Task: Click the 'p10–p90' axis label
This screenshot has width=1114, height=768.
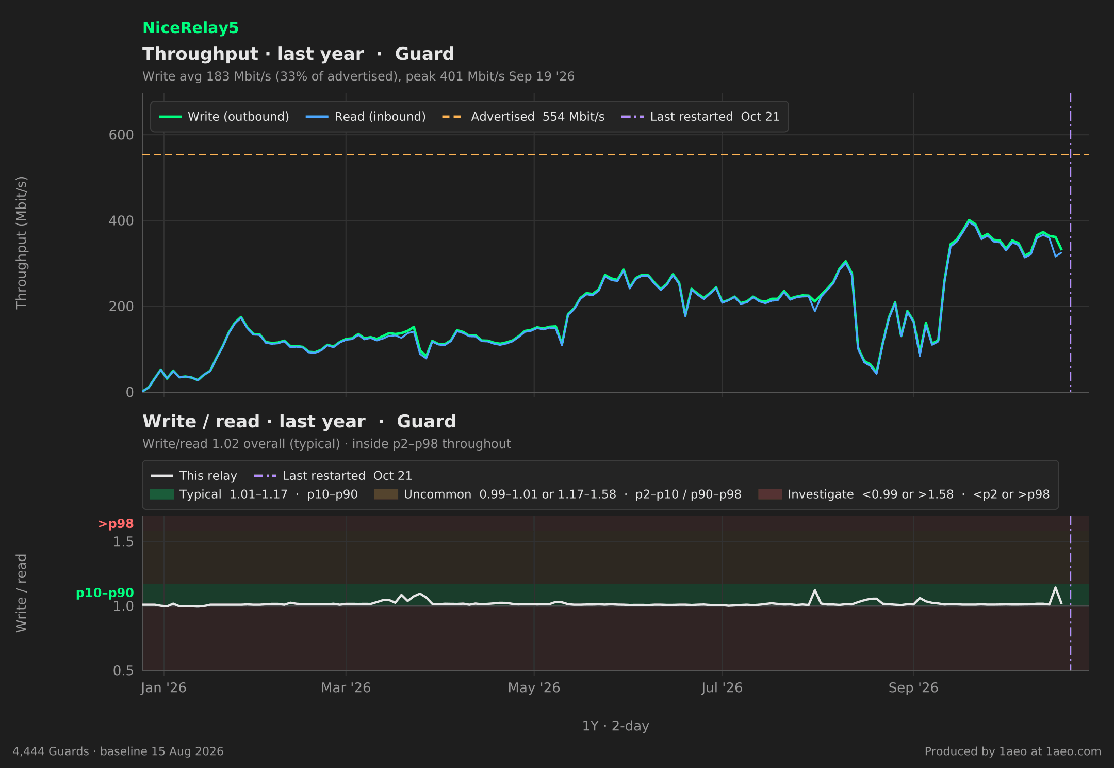Action: click(x=105, y=593)
